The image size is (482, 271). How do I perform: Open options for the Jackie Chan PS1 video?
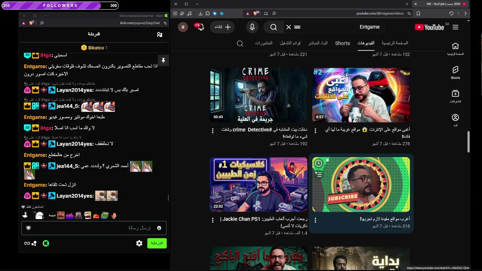tap(212, 220)
